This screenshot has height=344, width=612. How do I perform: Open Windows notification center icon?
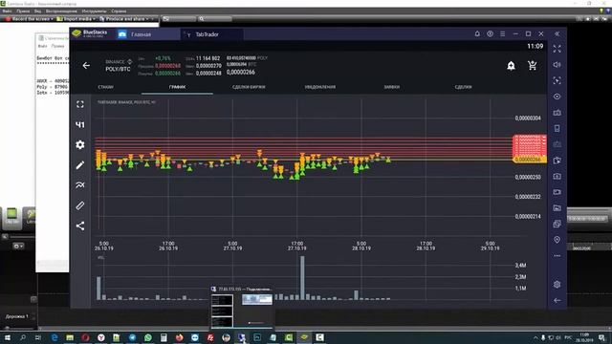pos(601,337)
